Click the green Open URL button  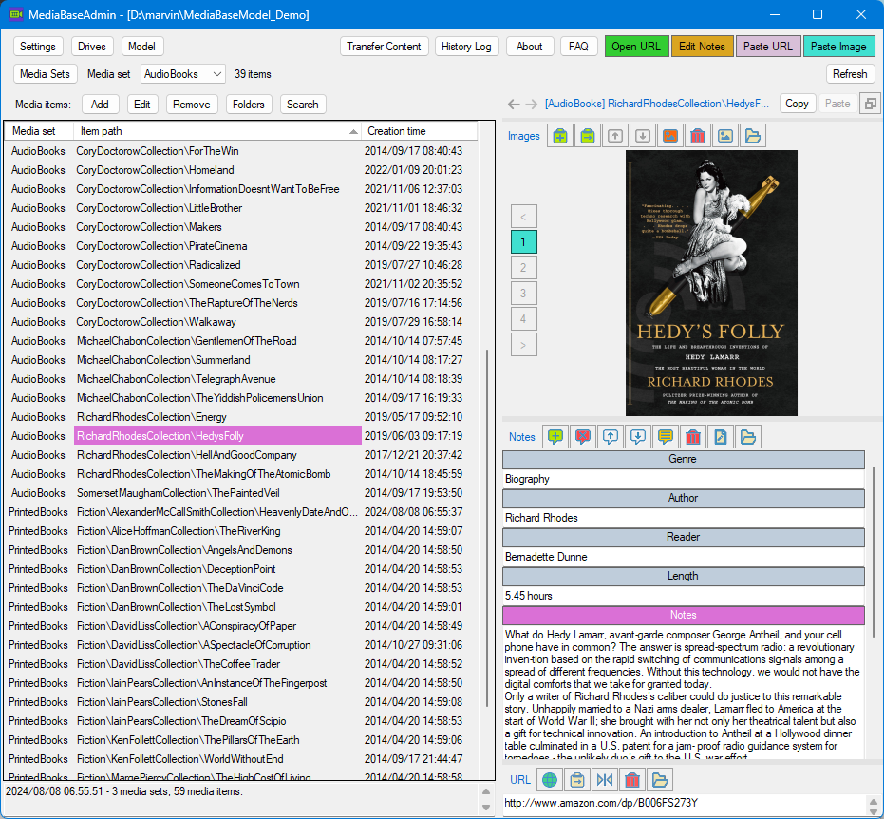pyautogui.click(x=636, y=47)
